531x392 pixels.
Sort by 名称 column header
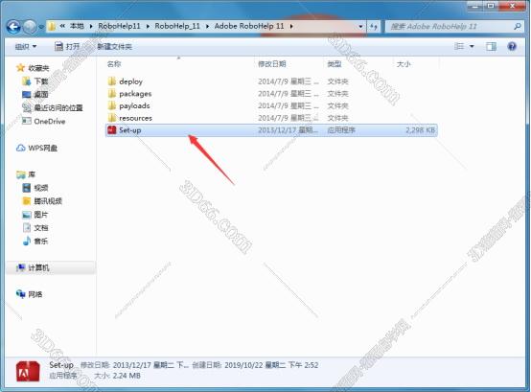click(x=114, y=63)
